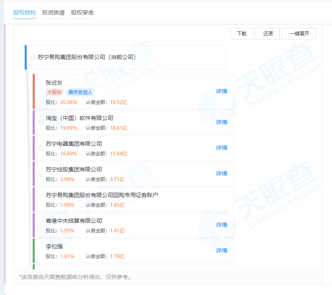Viewport: 332px width, 295px height.
Task: Collapse the 苏宁易购集团股份有限公司 root node
Action: click(x=33, y=57)
